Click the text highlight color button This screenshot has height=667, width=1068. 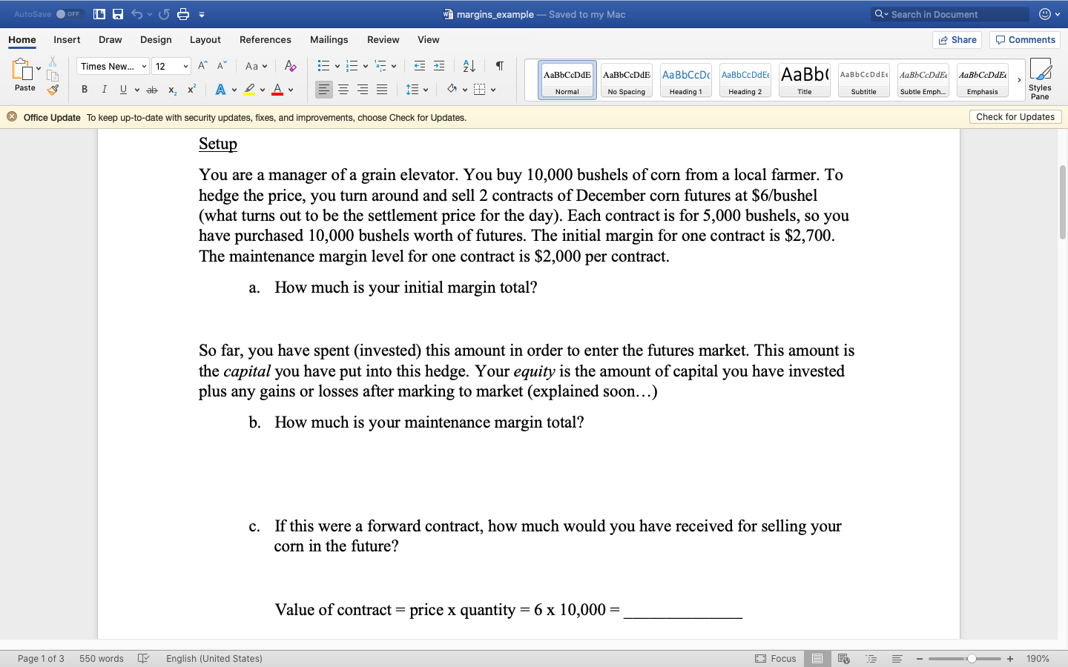(249, 90)
